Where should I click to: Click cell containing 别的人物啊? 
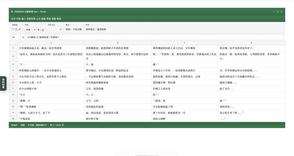point(185,119)
